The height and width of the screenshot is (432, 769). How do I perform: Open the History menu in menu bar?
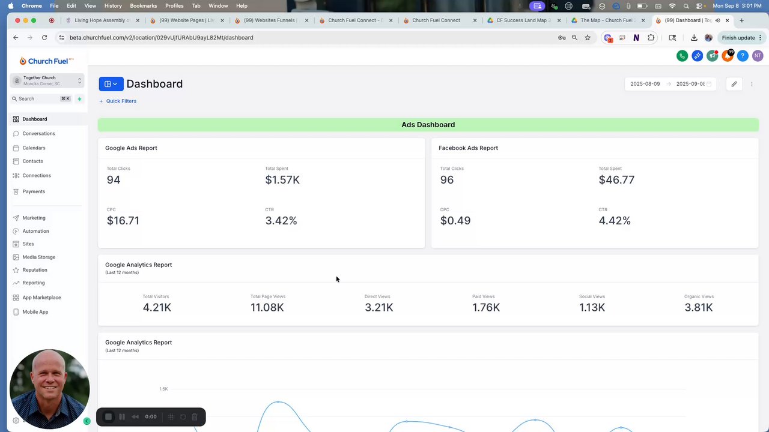[x=113, y=5]
